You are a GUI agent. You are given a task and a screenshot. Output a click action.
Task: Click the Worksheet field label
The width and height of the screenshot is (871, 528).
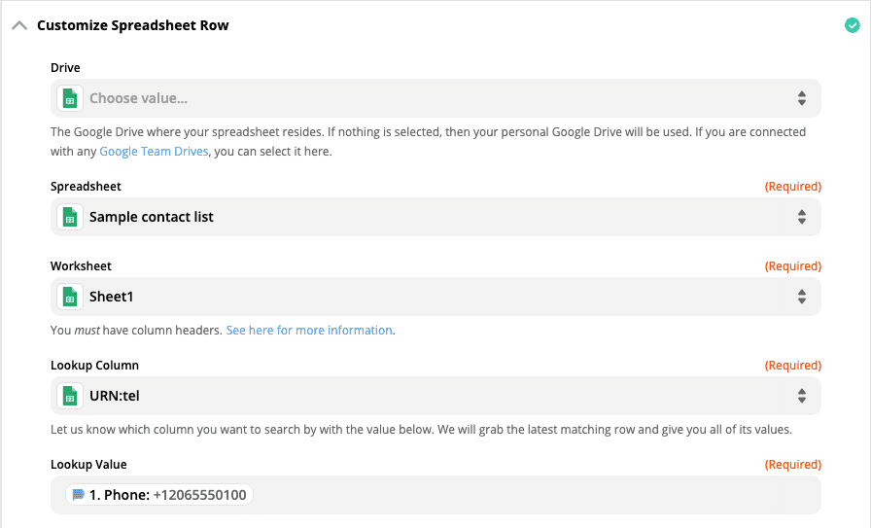click(x=81, y=266)
